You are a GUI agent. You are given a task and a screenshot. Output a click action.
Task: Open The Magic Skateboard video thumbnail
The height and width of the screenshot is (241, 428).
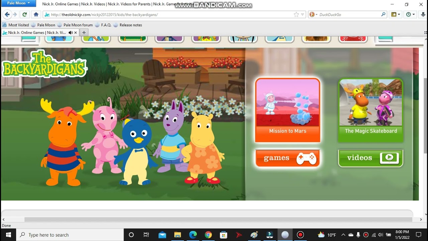[x=370, y=110]
